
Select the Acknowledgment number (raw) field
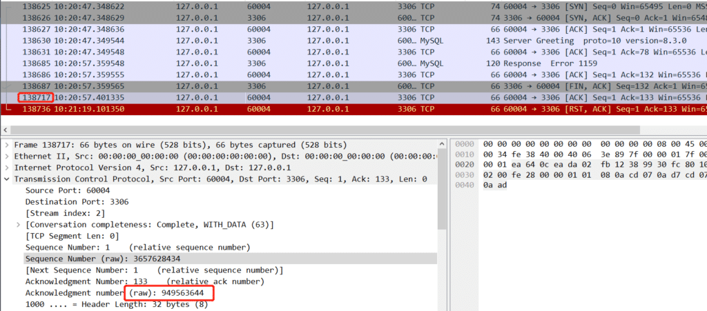point(119,293)
